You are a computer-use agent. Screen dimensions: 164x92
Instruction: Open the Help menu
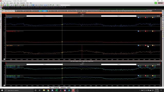click(31, 3)
